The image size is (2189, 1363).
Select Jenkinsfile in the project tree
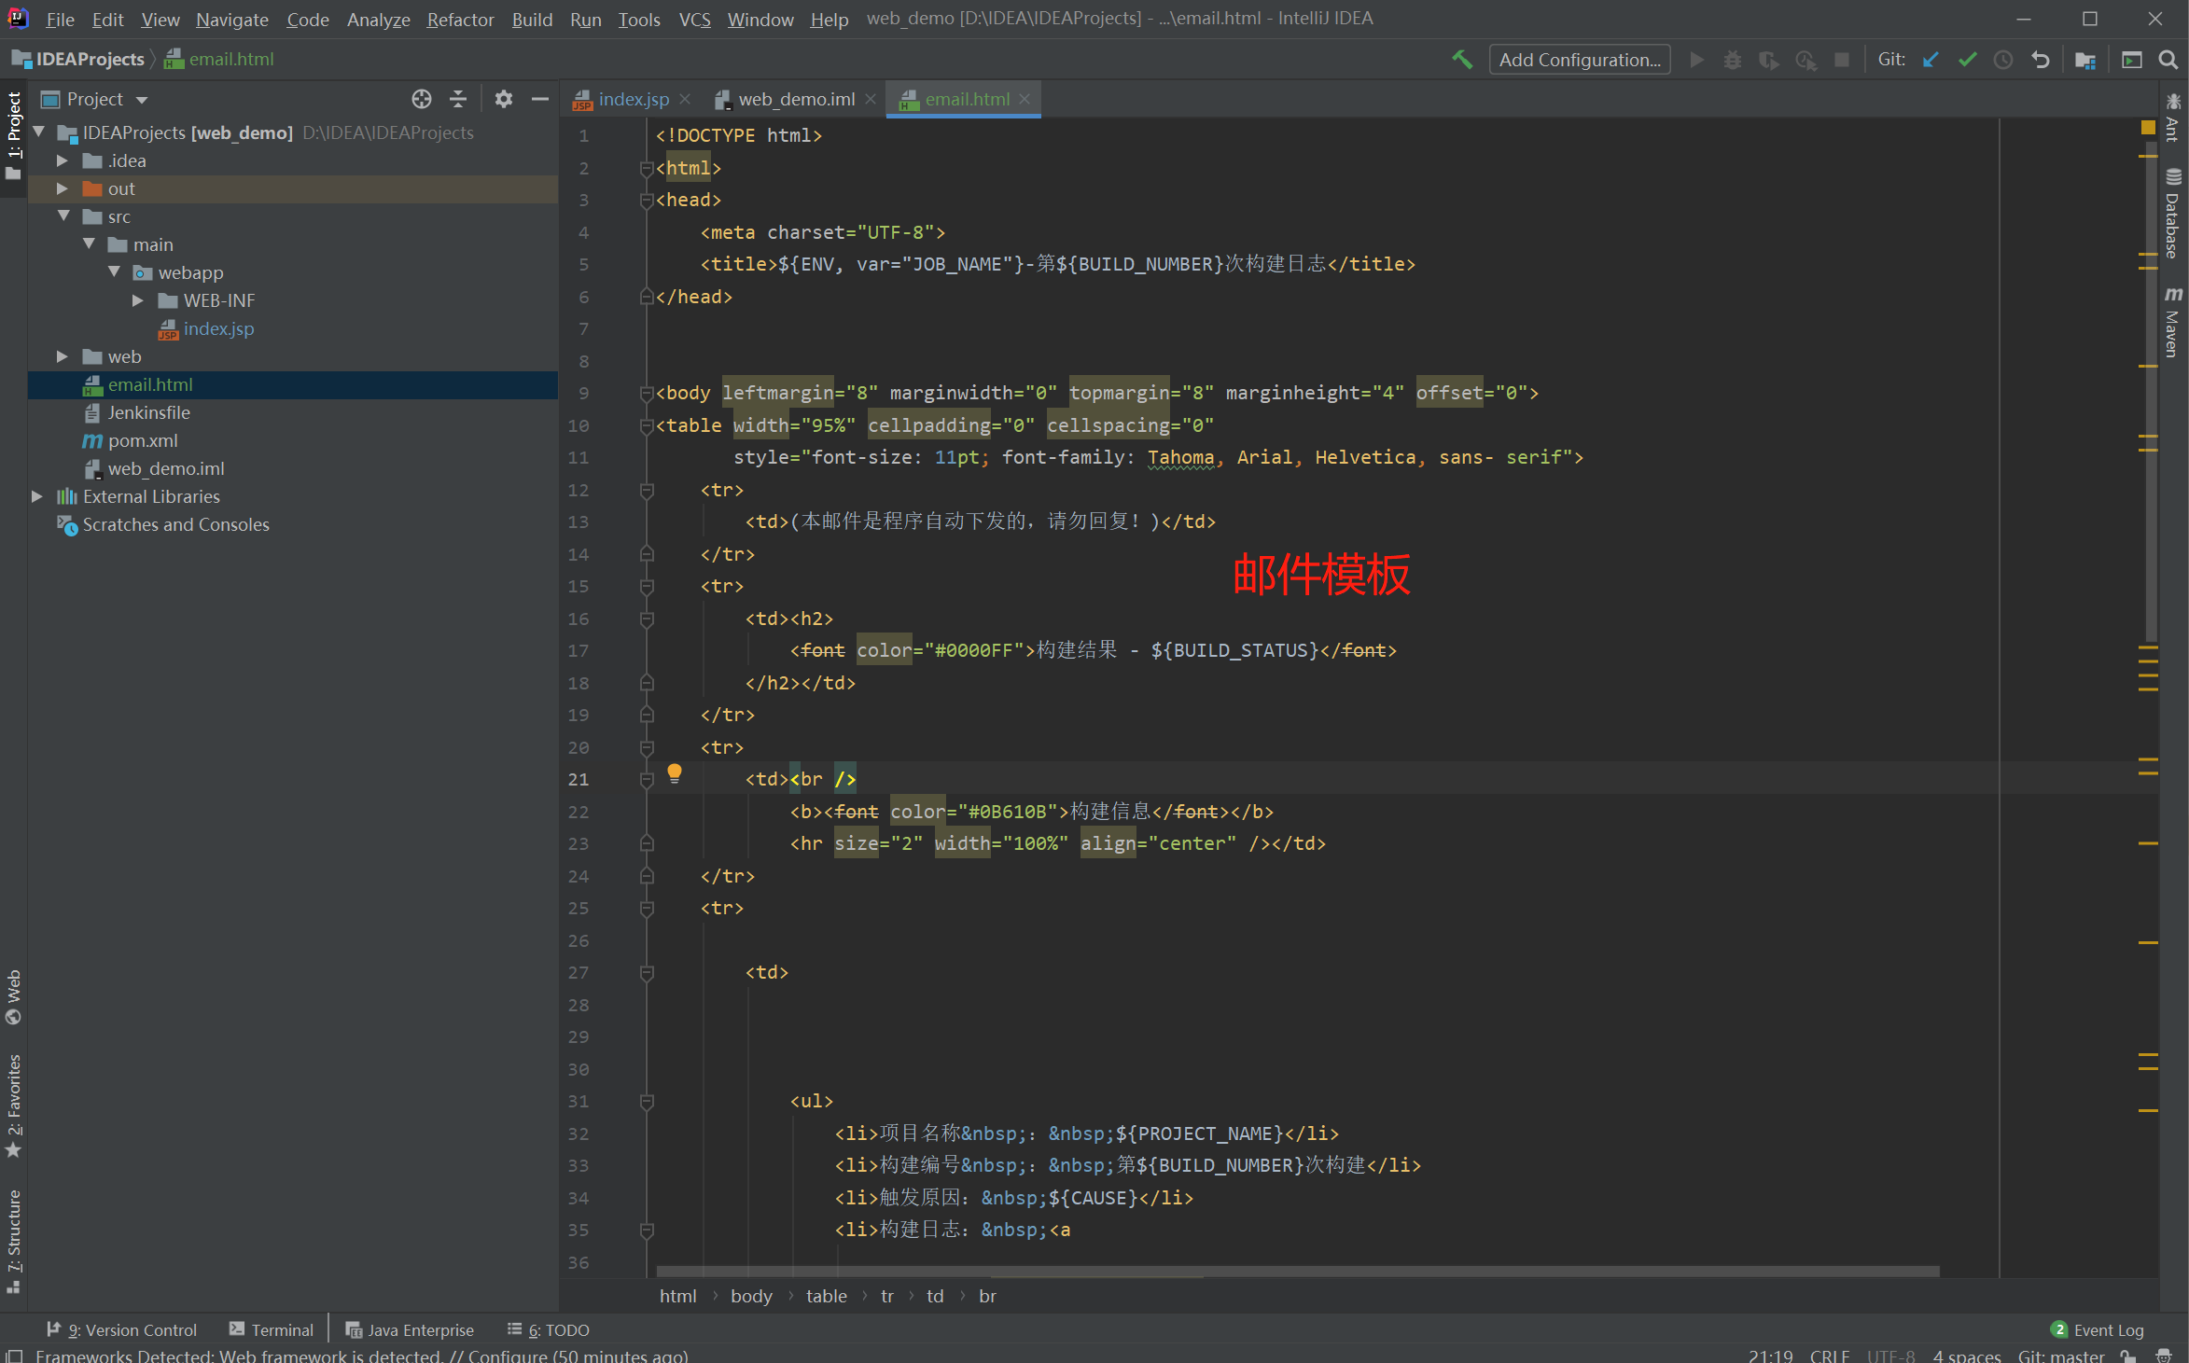[147, 412]
